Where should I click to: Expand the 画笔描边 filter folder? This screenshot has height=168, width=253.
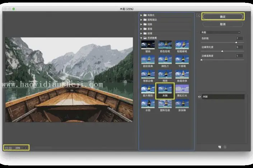click(x=141, y=20)
